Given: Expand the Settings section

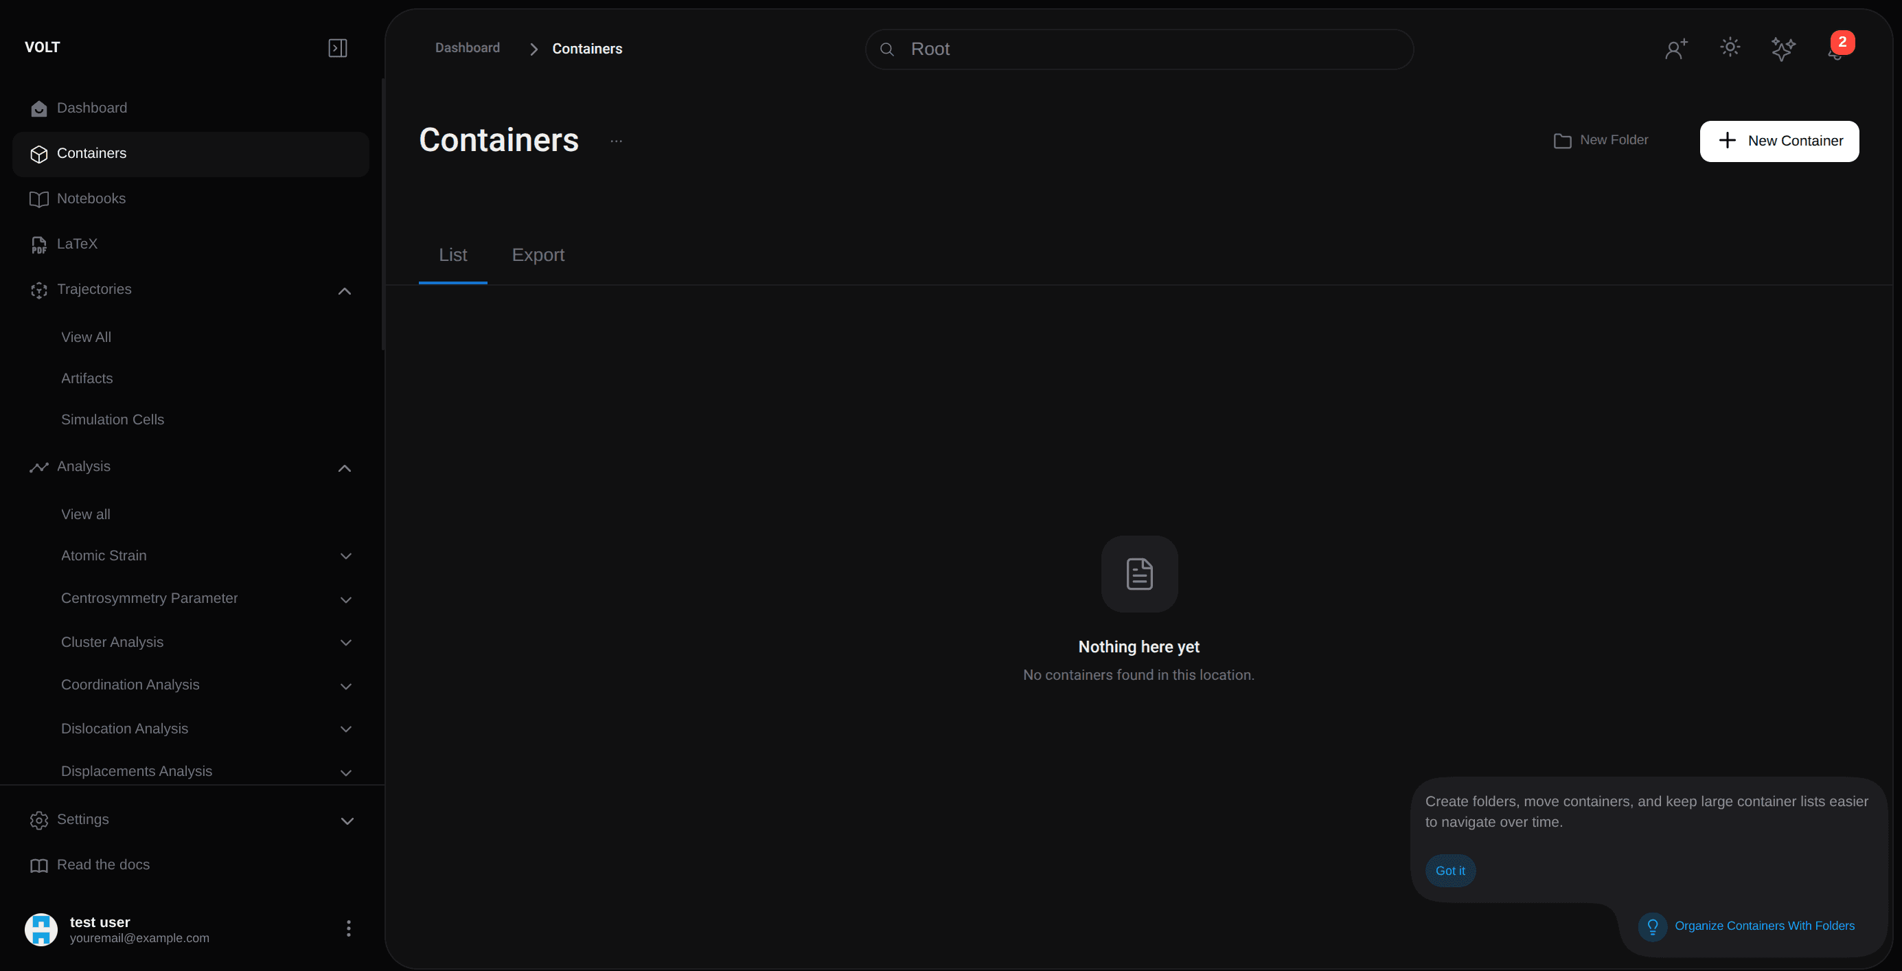Looking at the screenshot, I should [347, 821].
